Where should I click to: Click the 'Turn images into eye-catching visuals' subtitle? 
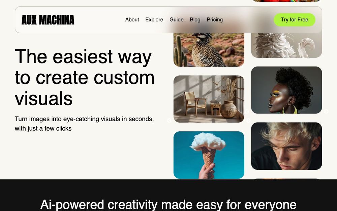pos(84,124)
